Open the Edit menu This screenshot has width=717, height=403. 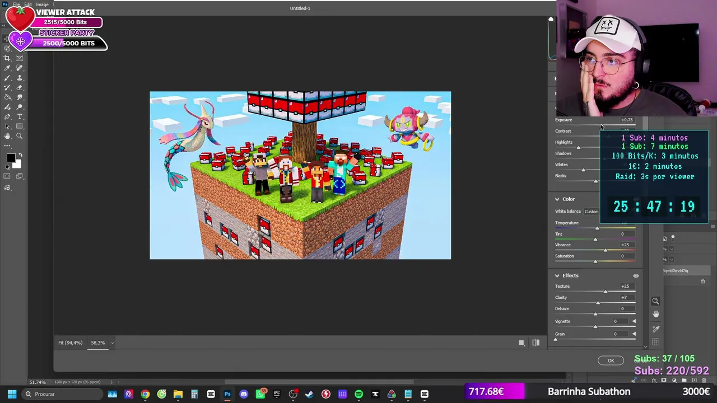pos(28,4)
